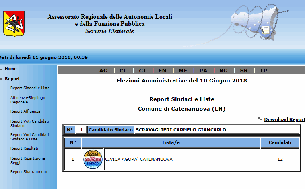Open Affluenza-Riepilogo Regionale report
The width and height of the screenshot is (305, 189).
point(27,99)
